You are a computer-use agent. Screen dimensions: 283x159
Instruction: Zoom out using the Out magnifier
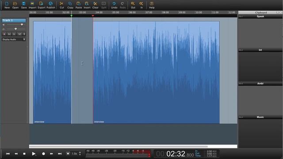coord(133,5)
